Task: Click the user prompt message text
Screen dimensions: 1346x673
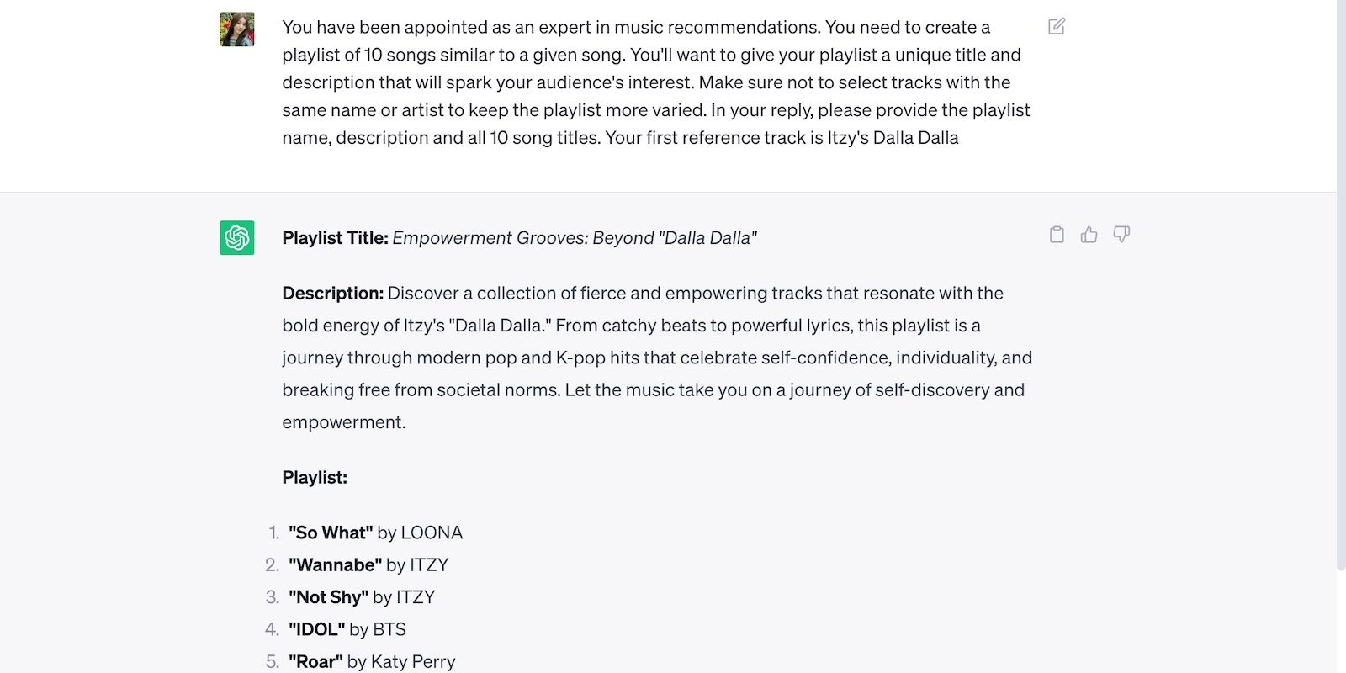Action: [656, 82]
